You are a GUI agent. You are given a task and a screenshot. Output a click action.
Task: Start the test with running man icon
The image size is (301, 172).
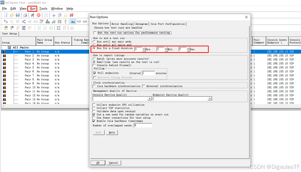pos(32,15)
